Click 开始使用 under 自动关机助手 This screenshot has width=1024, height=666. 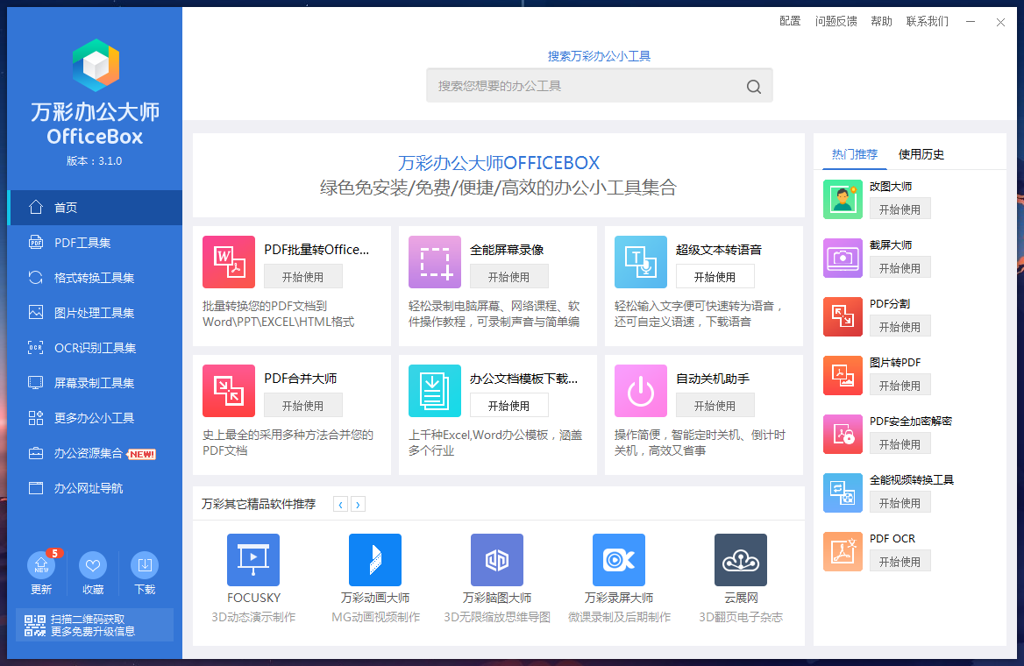click(715, 406)
